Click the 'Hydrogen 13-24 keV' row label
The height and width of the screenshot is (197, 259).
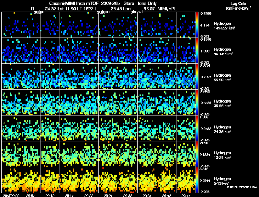(222, 155)
